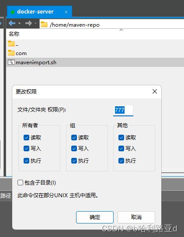
Task: Click the '..' parent folder icon
Action: click(x=11, y=44)
